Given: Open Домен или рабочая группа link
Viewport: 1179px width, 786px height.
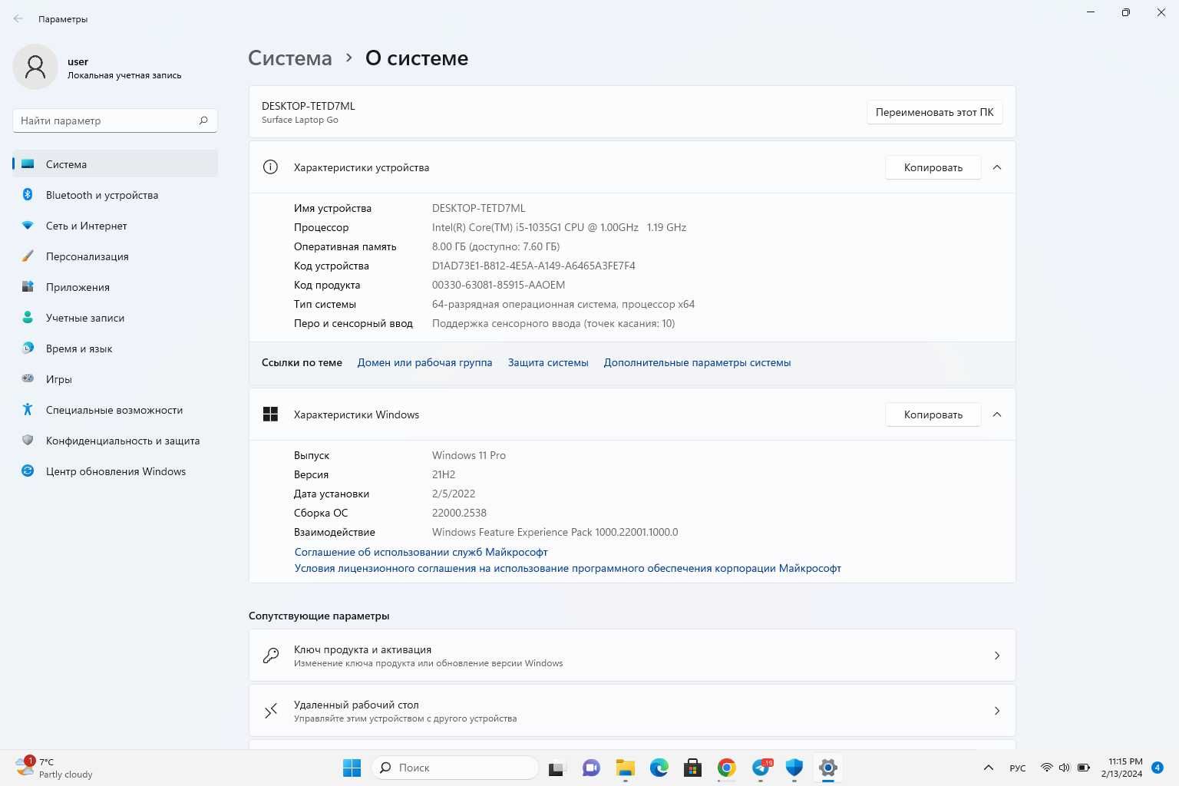Looking at the screenshot, I should pyautogui.click(x=424, y=362).
